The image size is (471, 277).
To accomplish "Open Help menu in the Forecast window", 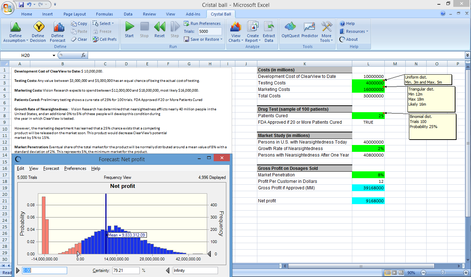I will pos(96,168).
